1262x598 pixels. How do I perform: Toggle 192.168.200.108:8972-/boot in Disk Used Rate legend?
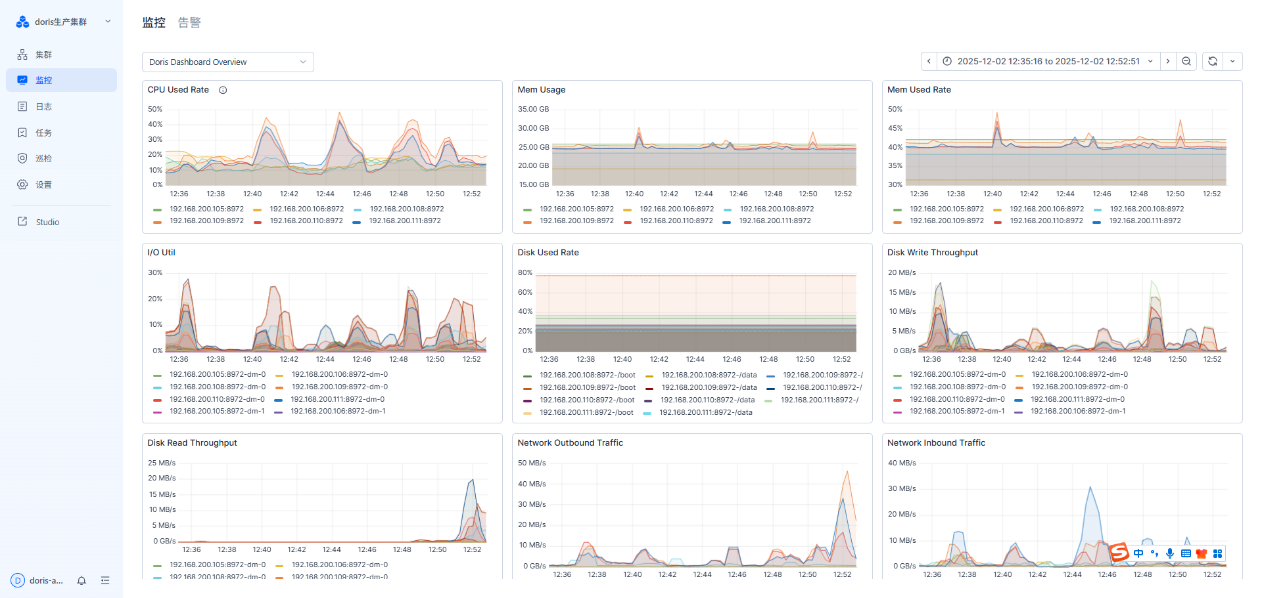pyautogui.click(x=587, y=375)
